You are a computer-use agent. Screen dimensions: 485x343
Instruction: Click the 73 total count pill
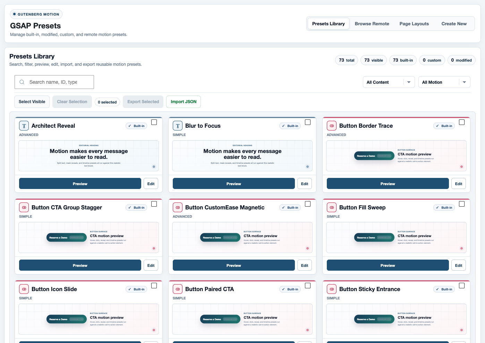point(347,60)
